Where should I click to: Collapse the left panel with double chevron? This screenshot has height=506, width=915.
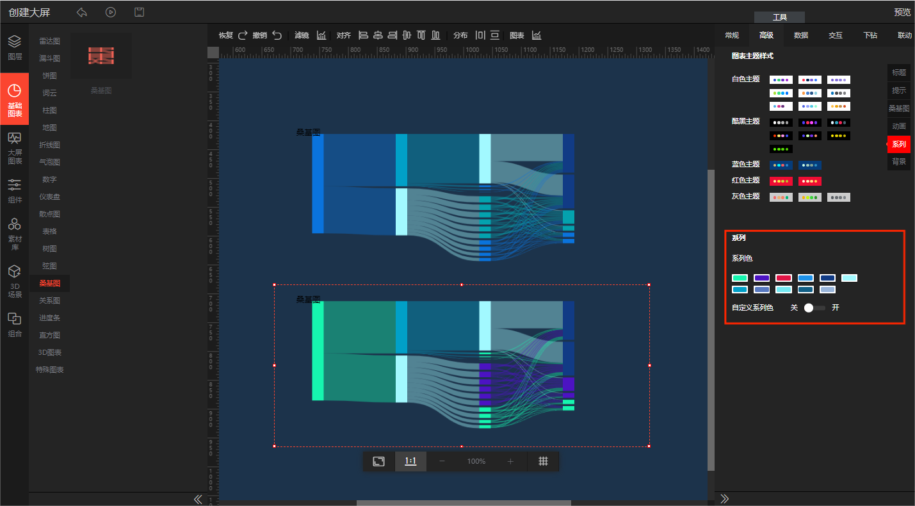pos(198,499)
